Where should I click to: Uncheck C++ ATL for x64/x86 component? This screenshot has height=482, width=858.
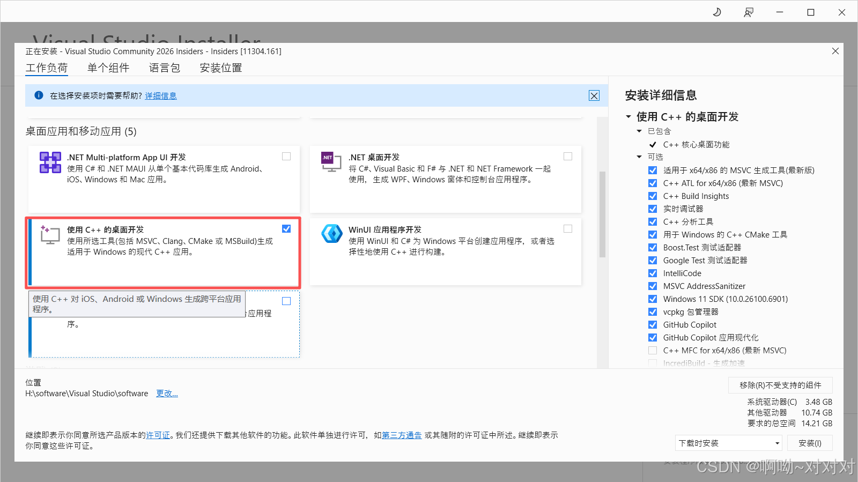click(653, 183)
